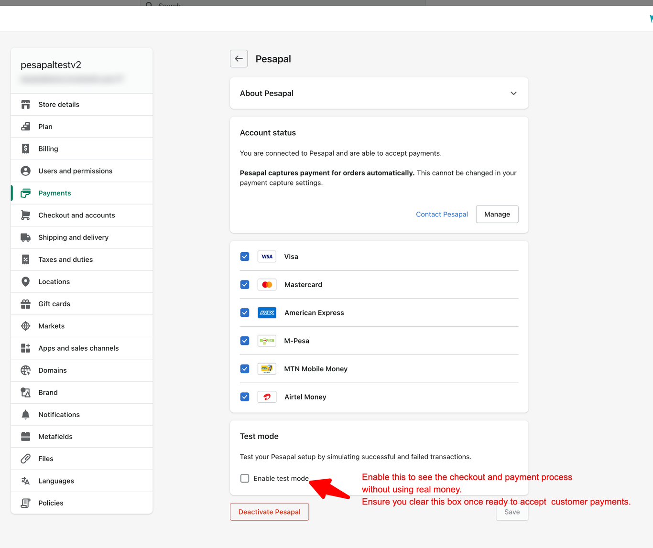
Task: Click the Policies document icon
Action: click(x=26, y=503)
